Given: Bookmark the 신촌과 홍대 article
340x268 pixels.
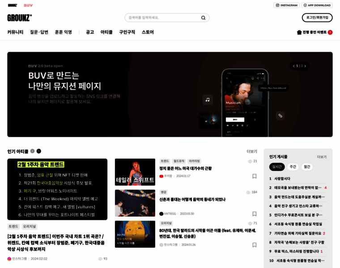Looking at the screenshot, I should pos(255,214).
